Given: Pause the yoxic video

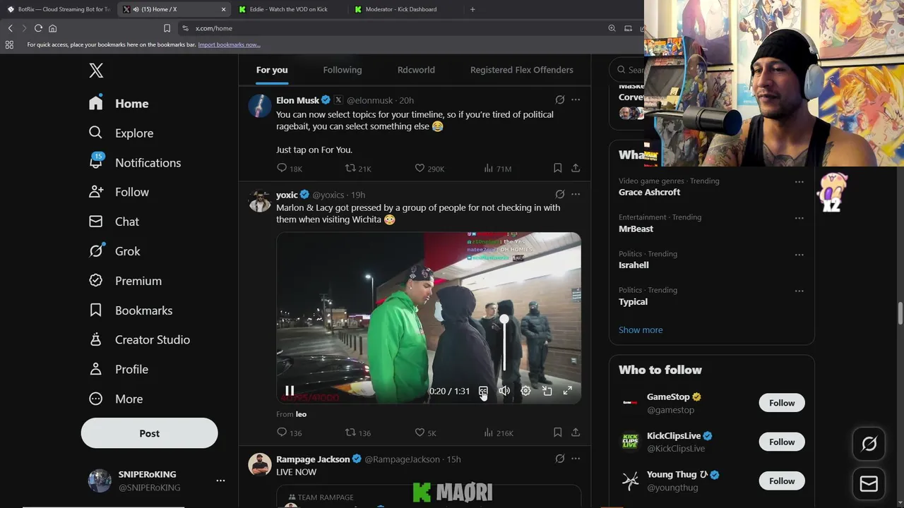Looking at the screenshot, I should [x=290, y=391].
